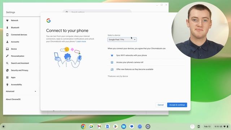Open the Bluetooth settings section
The height and width of the screenshot is (130, 231).
[15, 27]
